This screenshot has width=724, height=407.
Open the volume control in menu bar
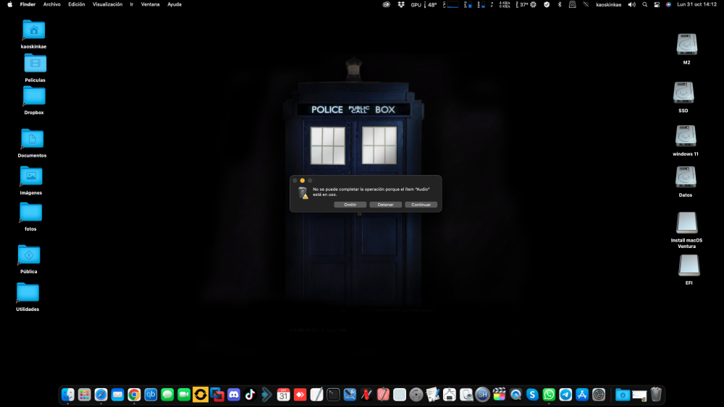pos(631,4)
